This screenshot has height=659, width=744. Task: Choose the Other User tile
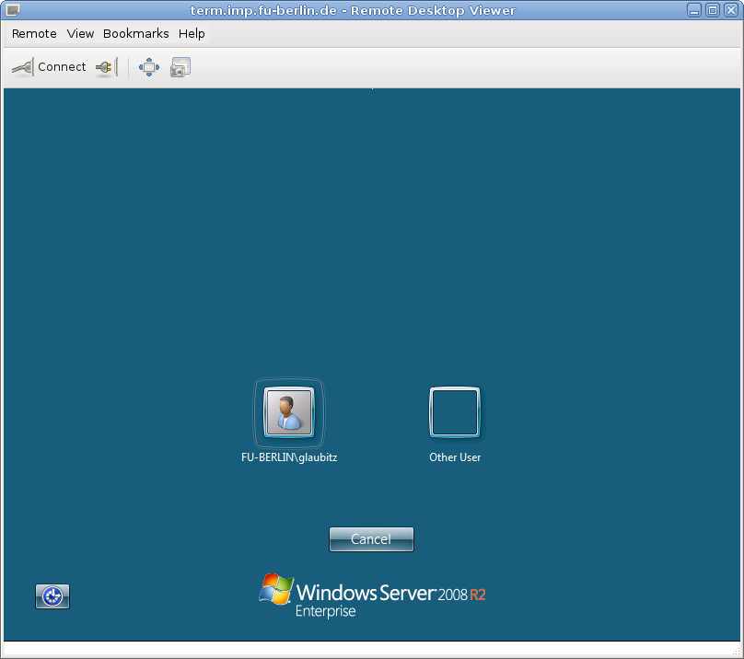455,411
